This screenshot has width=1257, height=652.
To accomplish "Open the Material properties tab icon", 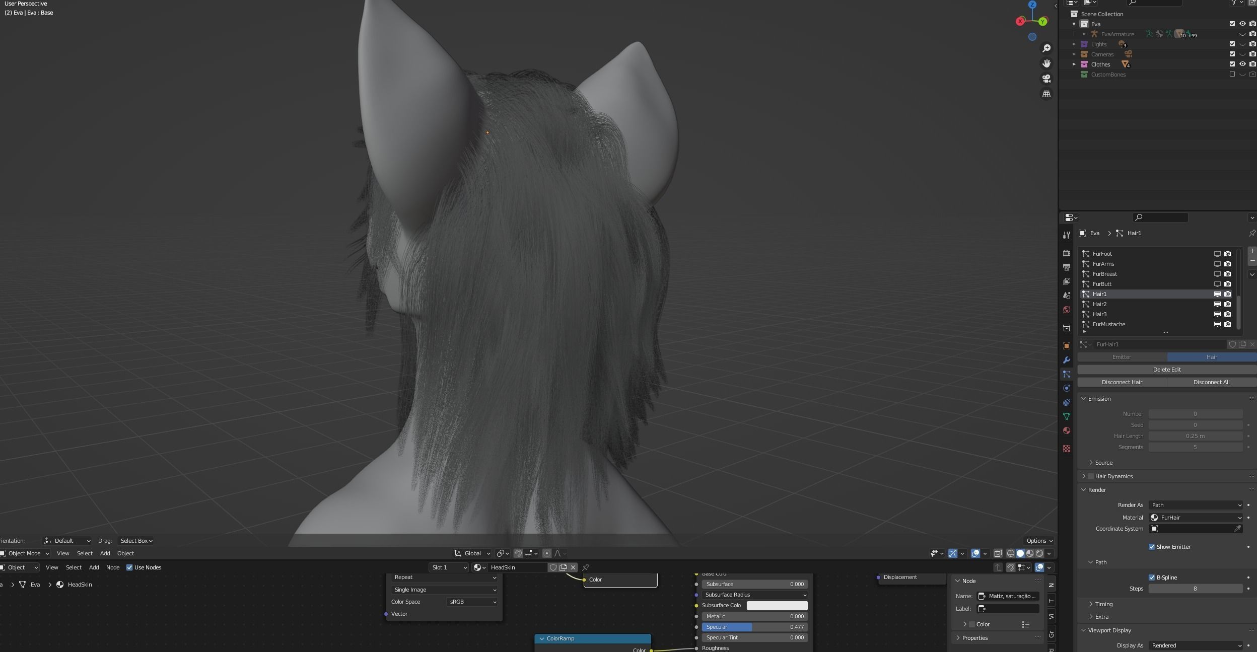I will point(1066,430).
